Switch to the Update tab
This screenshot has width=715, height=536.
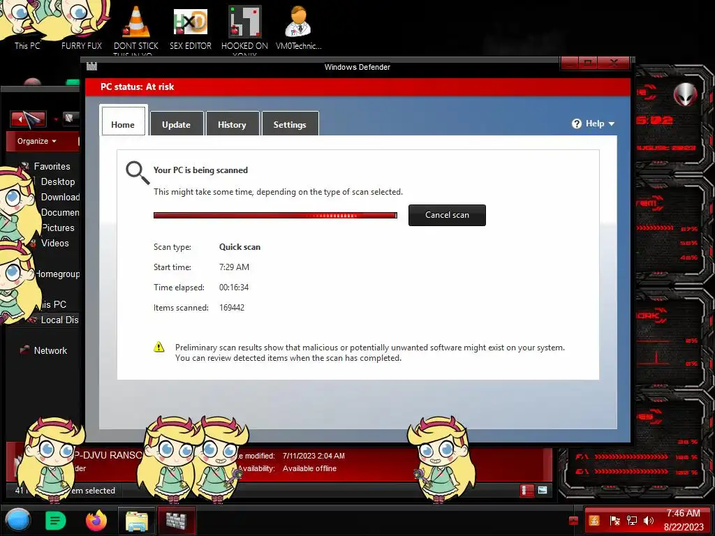pyautogui.click(x=177, y=124)
